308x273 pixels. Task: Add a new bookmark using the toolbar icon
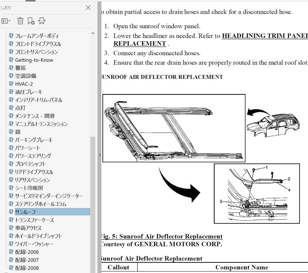[31, 21]
